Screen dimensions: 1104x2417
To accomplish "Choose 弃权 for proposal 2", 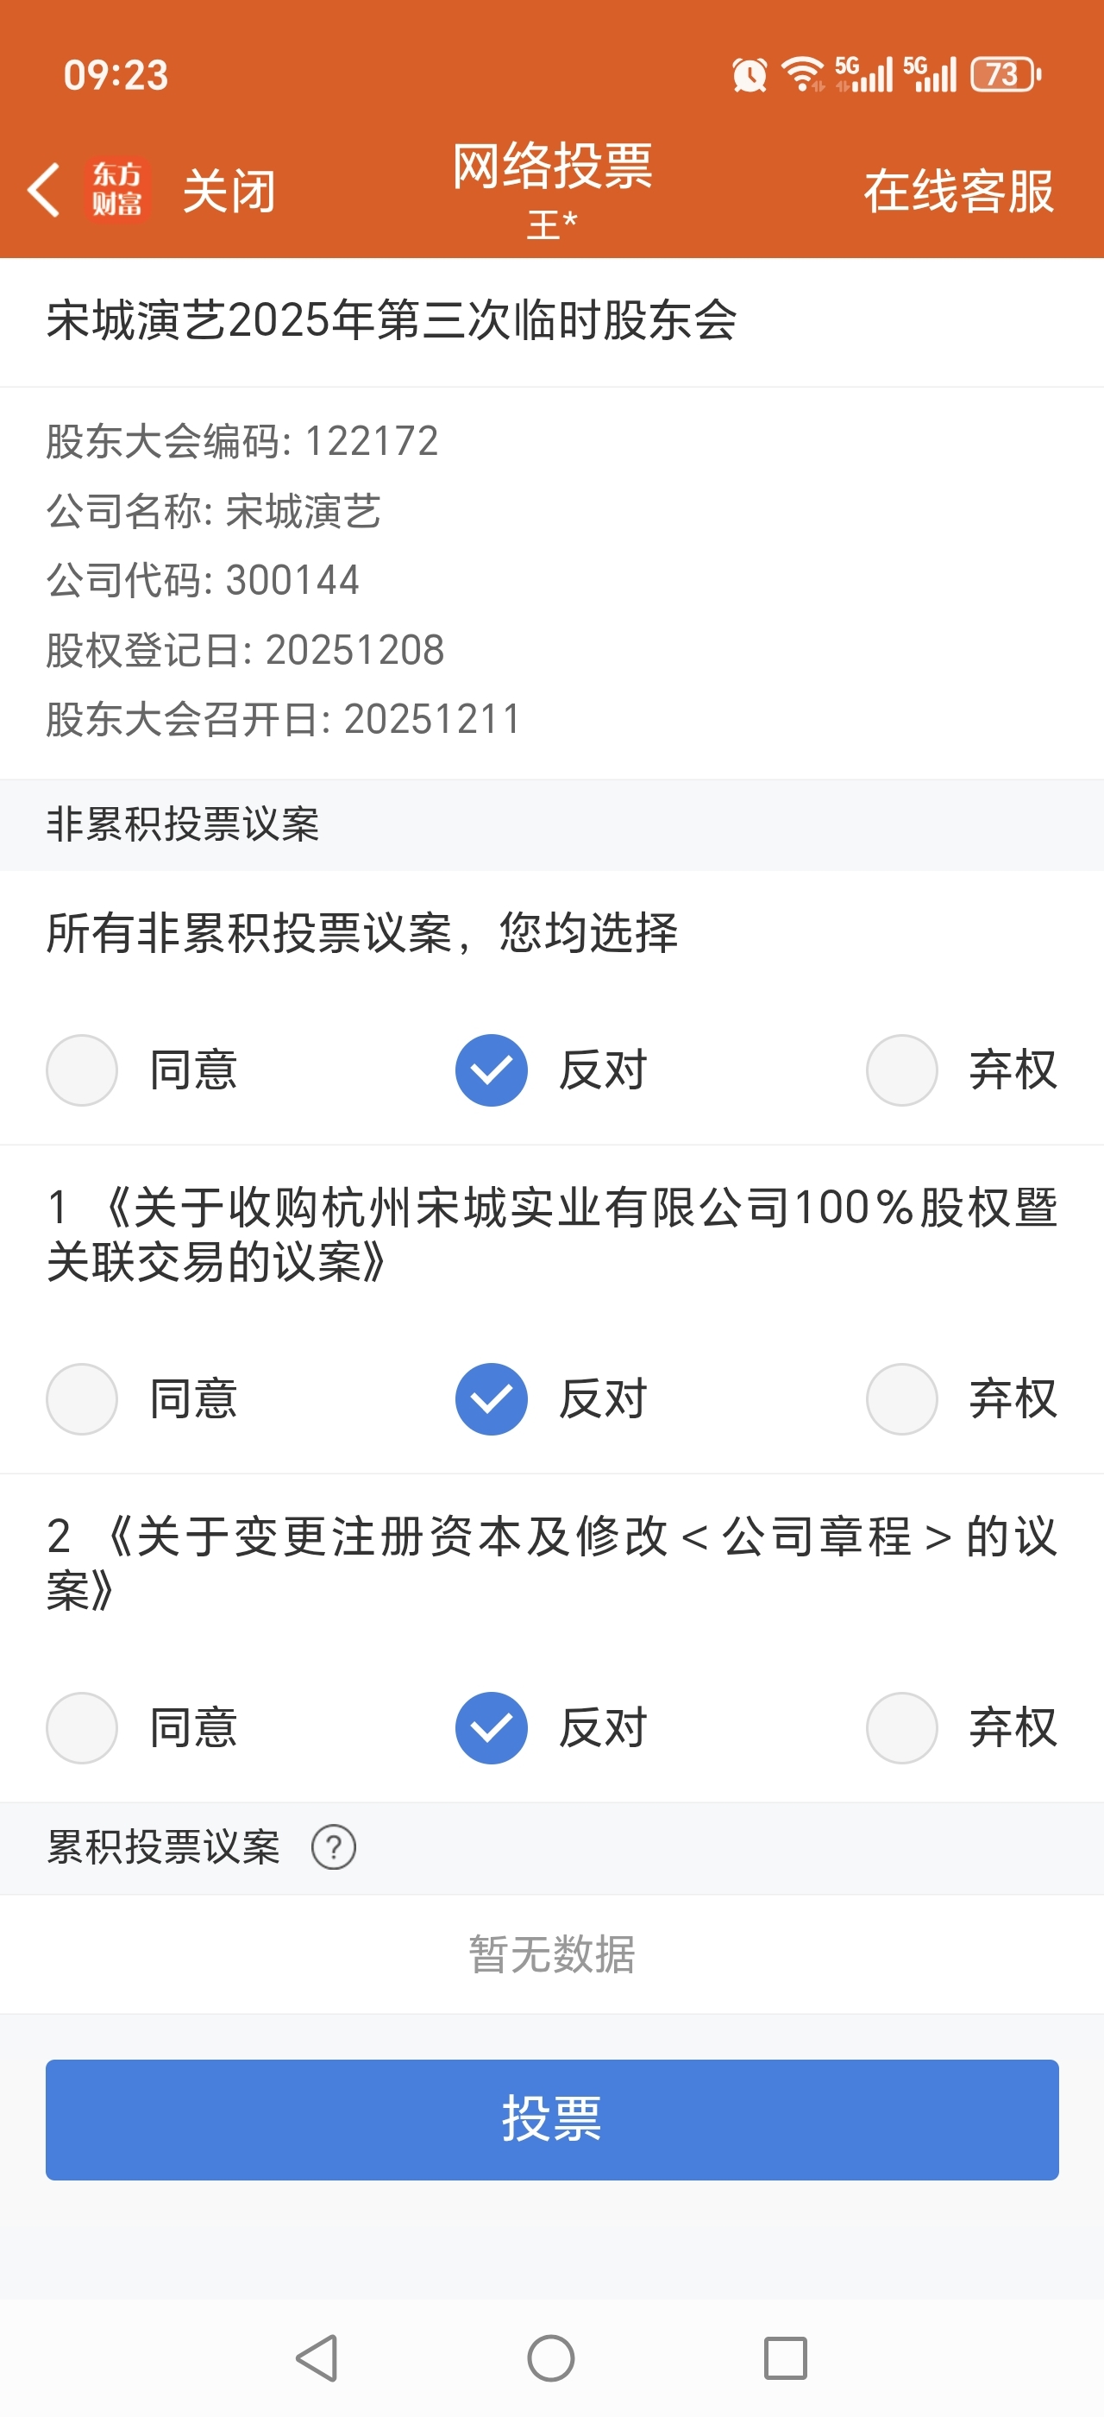I will (901, 1727).
